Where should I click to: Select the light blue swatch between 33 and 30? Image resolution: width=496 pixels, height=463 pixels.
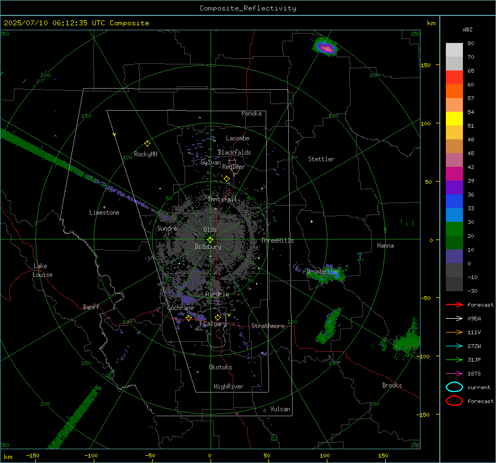(454, 215)
